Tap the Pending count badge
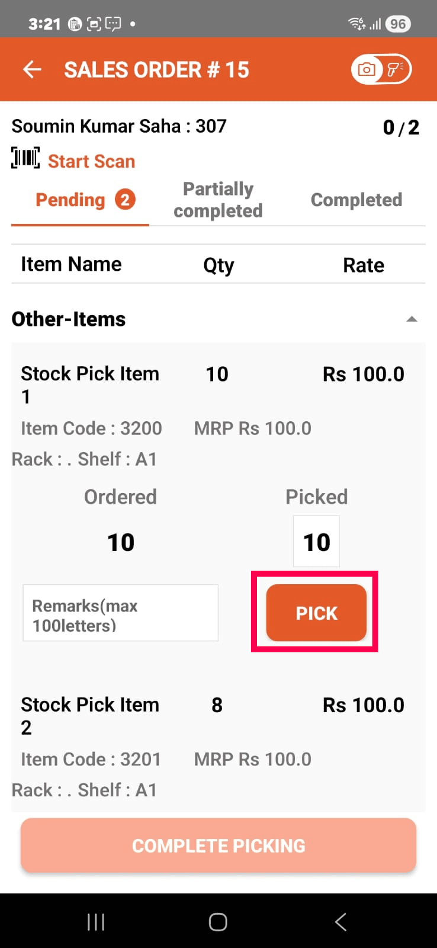 click(x=125, y=200)
